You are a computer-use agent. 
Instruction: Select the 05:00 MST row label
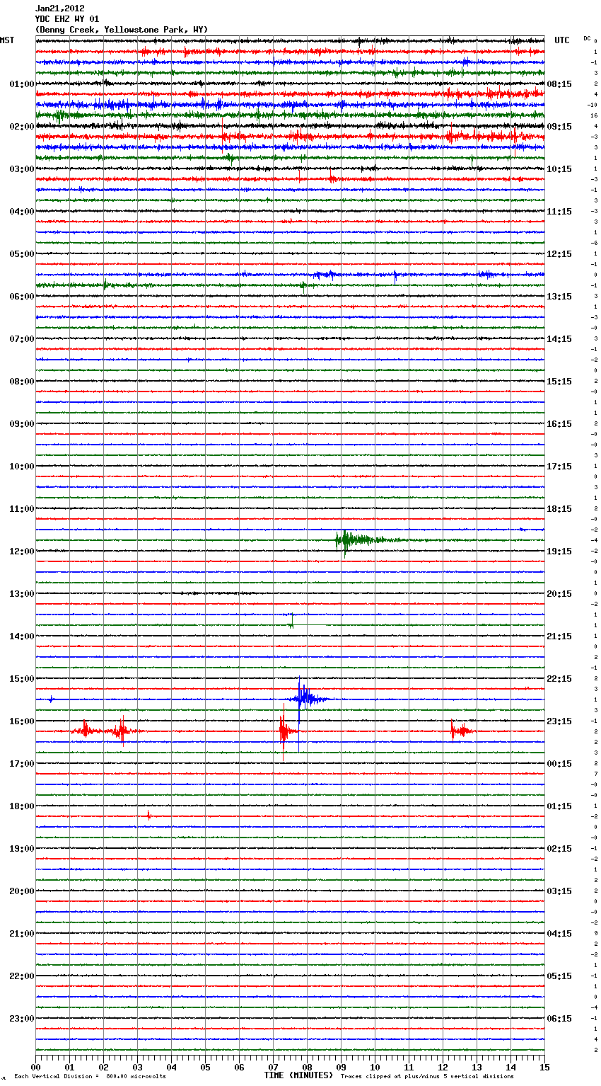(x=22, y=254)
